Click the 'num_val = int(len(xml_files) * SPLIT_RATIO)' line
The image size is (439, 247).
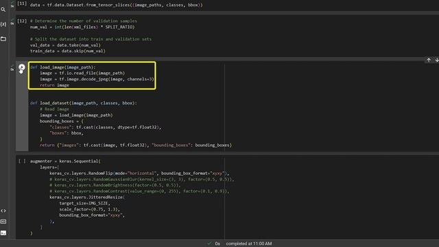[82, 27]
